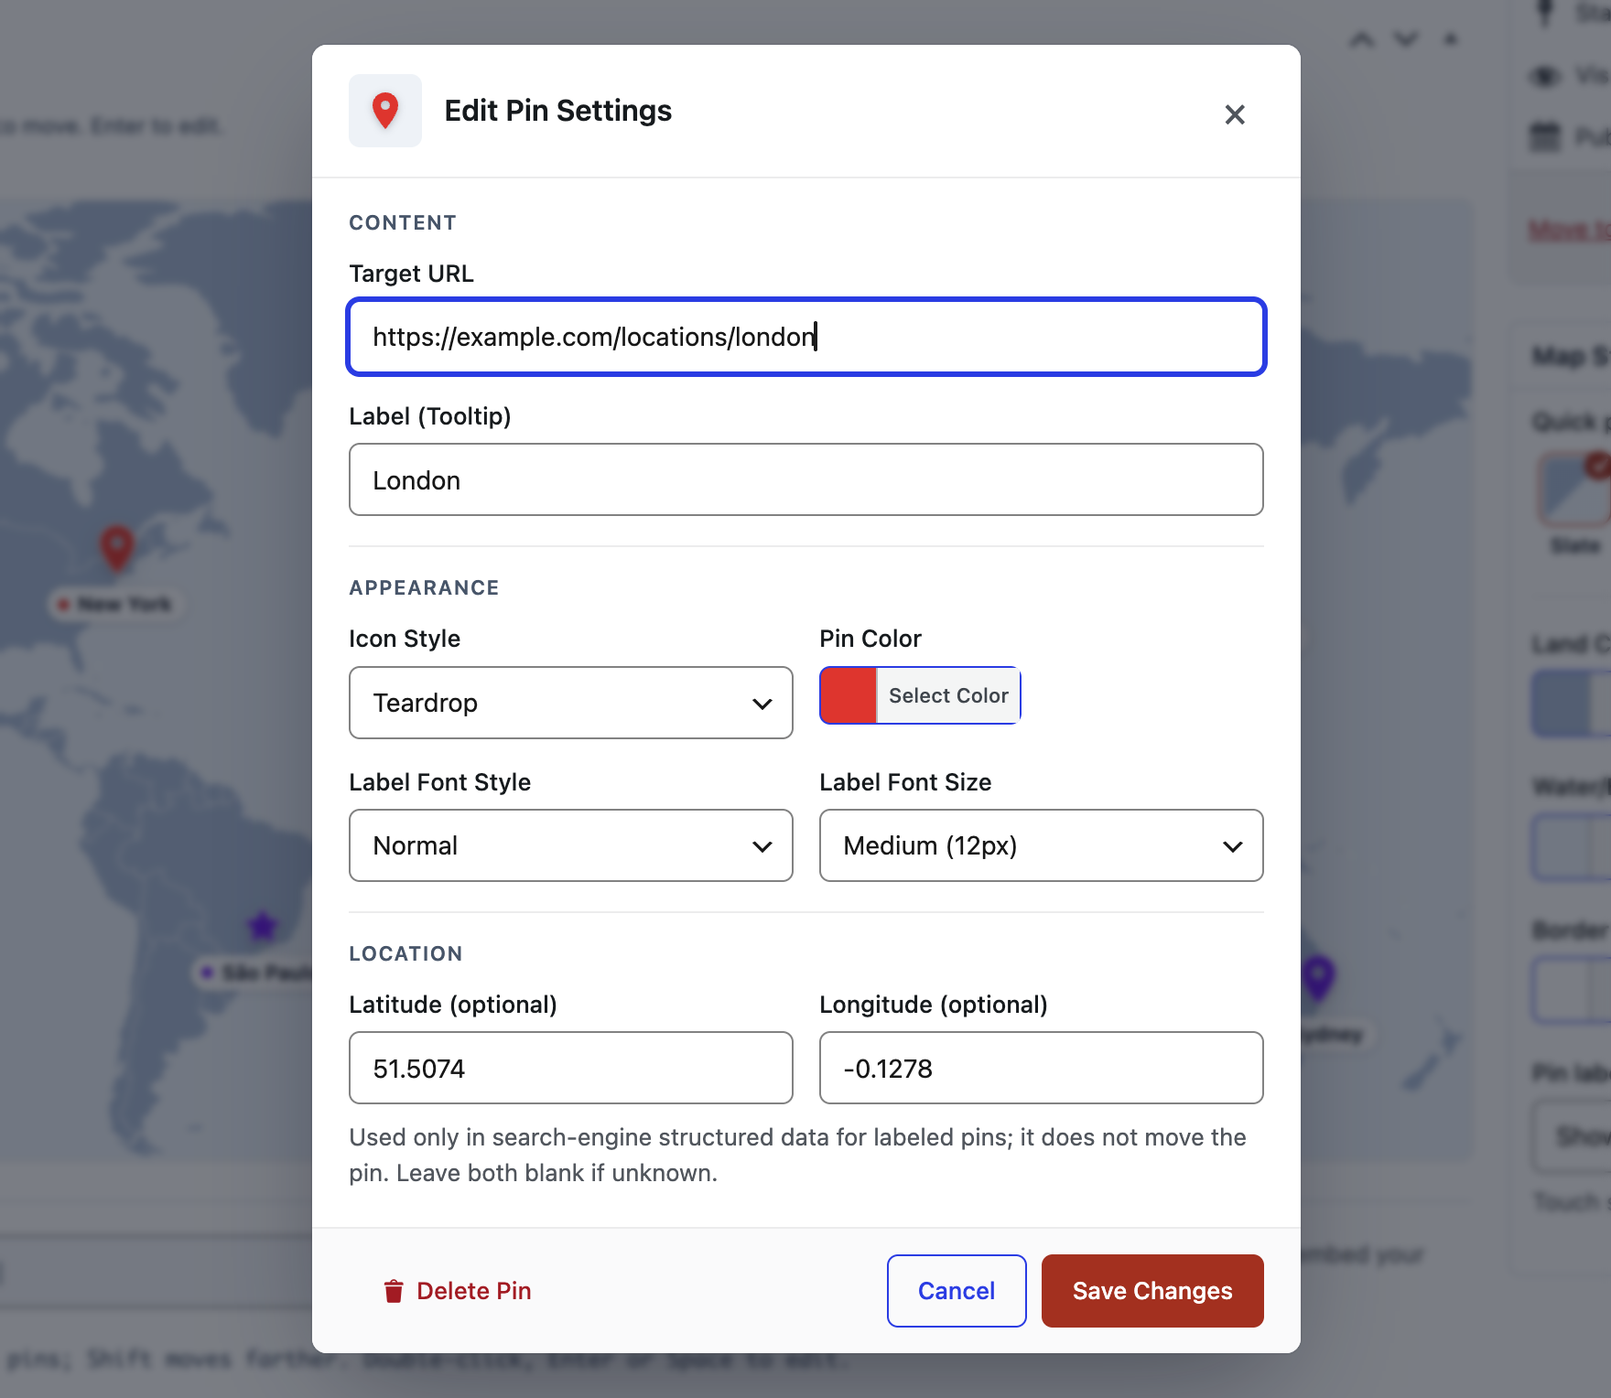Click the Select Color button
The image size is (1611, 1398).
click(948, 695)
